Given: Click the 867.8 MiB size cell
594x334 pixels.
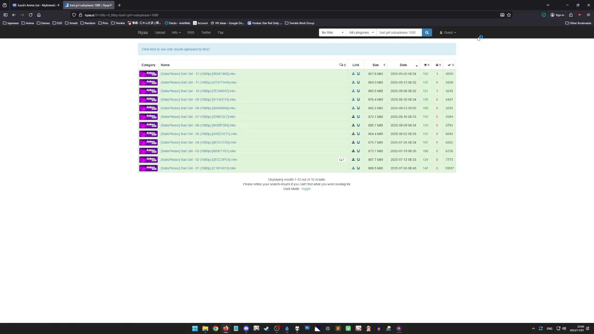Looking at the screenshot, I should [375, 74].
